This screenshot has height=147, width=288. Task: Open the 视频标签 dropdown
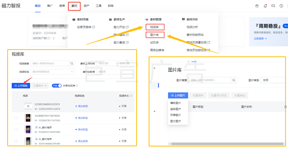[x=52, y=72]
